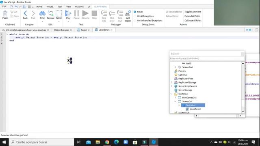Open the Object Browser document tab
The width and height of the screenshot is (260, 146).
[x=61, y=30]
